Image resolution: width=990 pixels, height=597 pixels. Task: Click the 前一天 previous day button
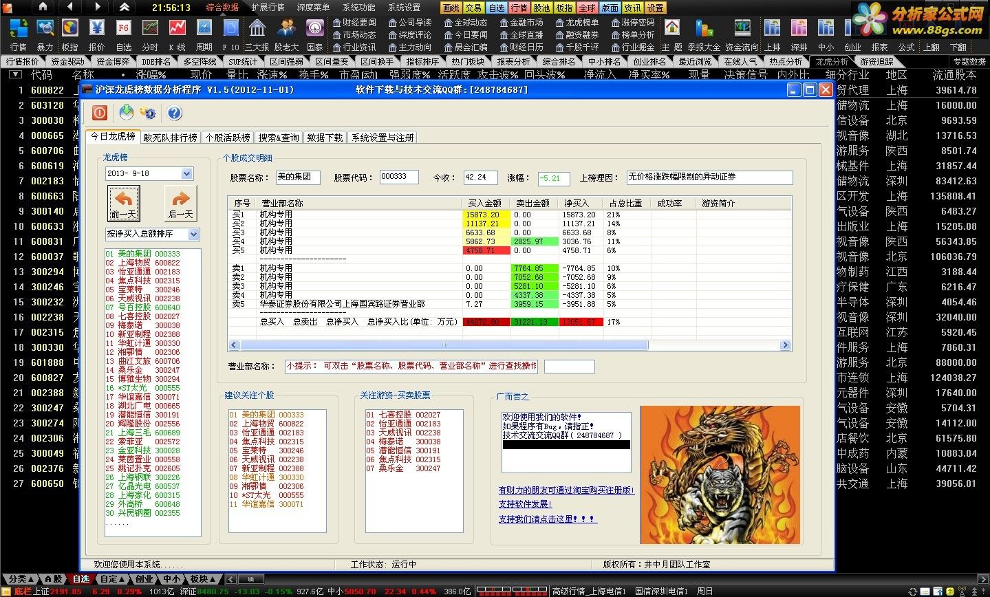click(x=124, y=204)
